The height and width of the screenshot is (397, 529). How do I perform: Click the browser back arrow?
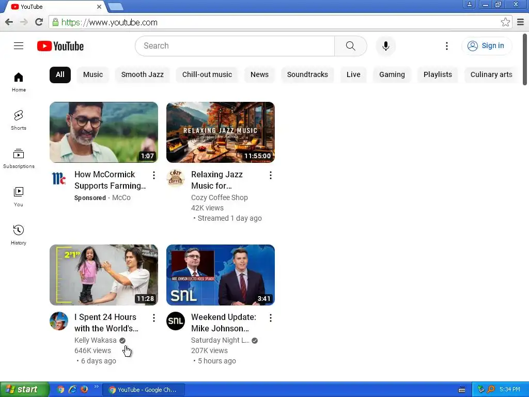9,22
